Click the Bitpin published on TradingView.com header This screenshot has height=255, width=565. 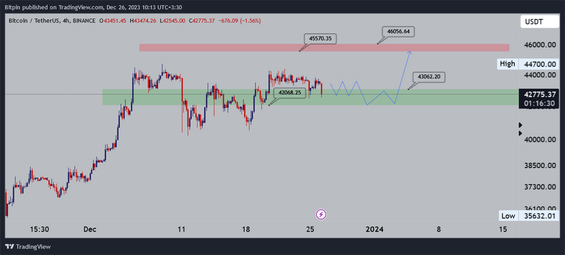click(65, 7)
